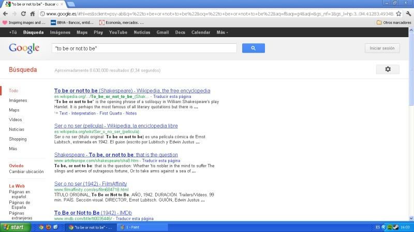Click the 16:03 clock in system tray
The height and width of the screenshot is (232, 414).
click(x=405, y=227)
